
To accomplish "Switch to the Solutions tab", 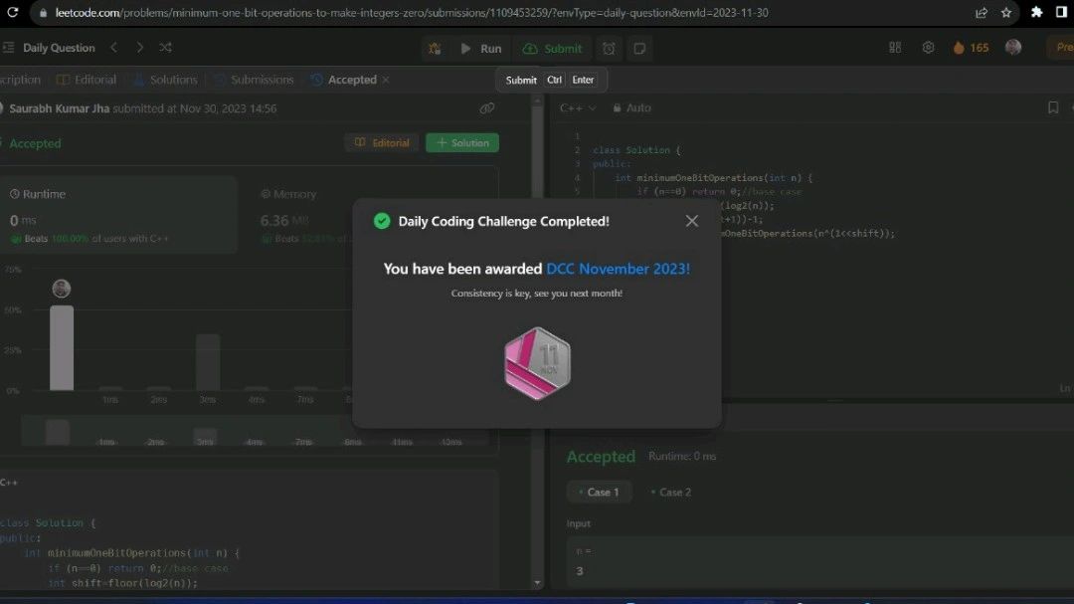I will click(165, 80).
